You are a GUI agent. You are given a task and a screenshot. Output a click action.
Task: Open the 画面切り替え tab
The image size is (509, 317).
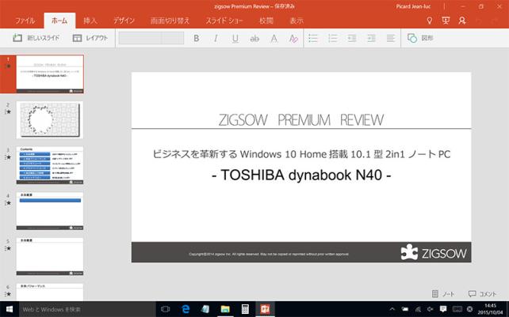(170, 21)
